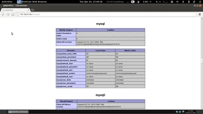Open the Chromium Web Browser app menu
203x114 pixels.
coord(32,2)
